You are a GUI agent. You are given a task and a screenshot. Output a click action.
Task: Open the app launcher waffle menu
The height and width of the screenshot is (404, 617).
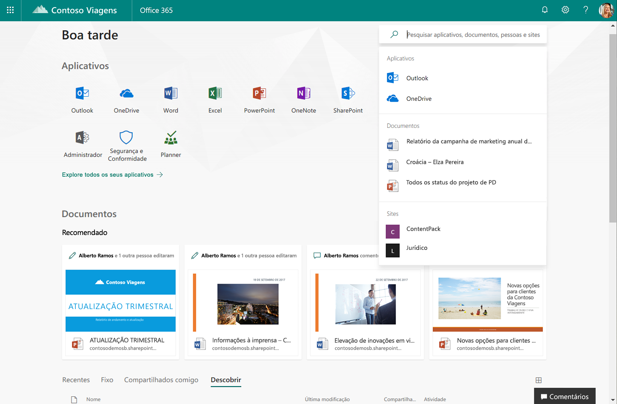[x=10, y=10]
